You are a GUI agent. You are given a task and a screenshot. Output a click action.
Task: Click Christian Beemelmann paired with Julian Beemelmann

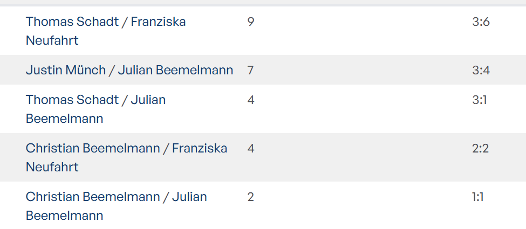coord(93,197)
